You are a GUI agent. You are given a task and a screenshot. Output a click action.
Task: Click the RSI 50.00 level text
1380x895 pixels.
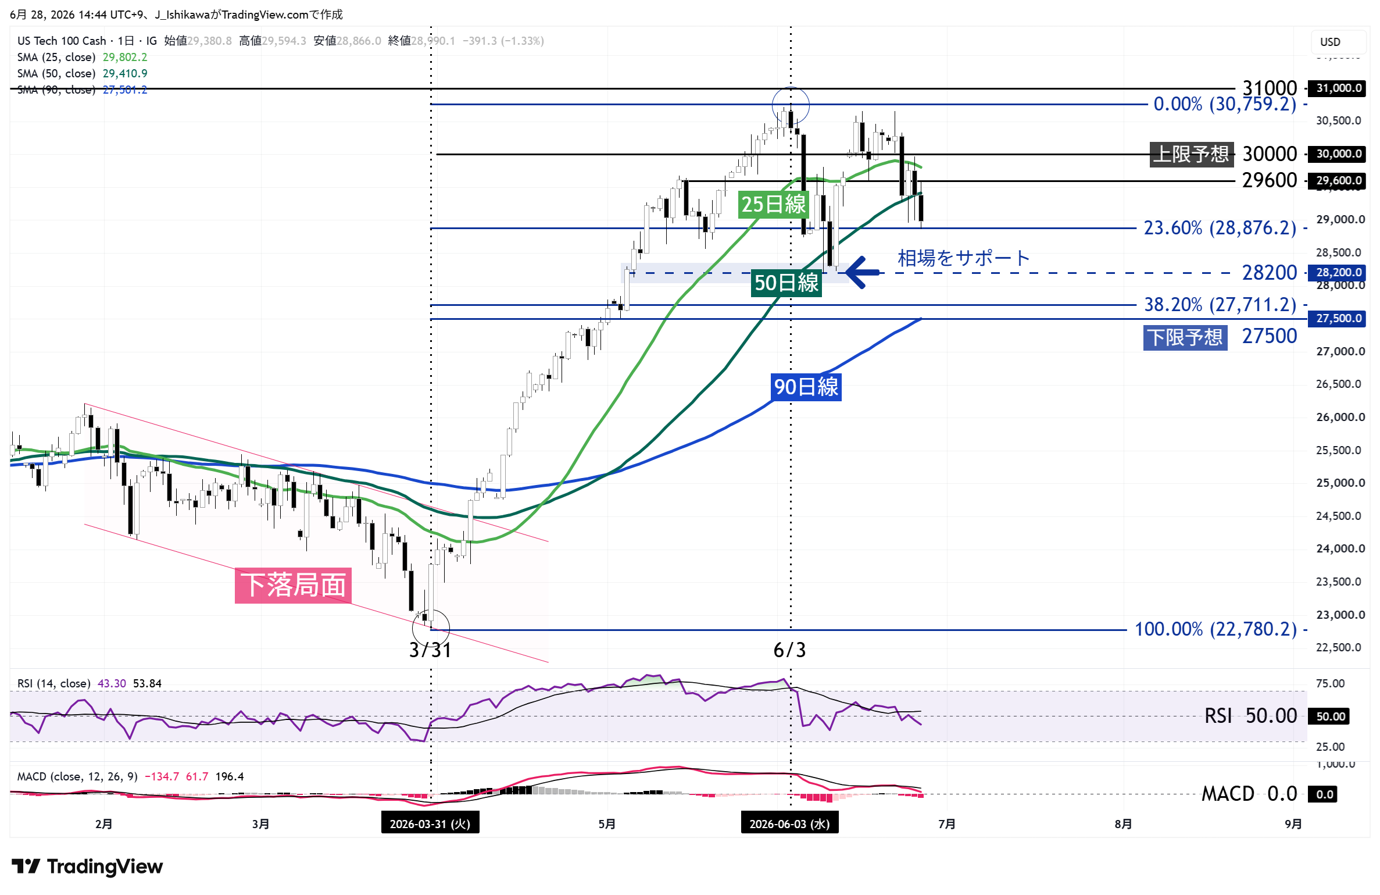pyautogui.click(x=1250, y=716)
